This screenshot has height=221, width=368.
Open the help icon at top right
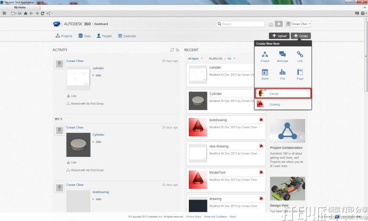pos(363,13)
